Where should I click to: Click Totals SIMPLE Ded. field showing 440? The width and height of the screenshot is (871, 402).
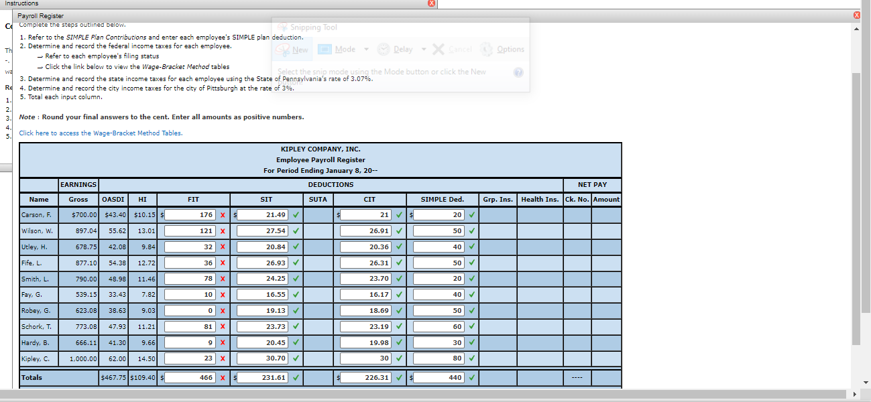coord(440,378)
